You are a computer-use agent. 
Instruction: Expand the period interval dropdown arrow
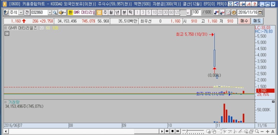188,13
